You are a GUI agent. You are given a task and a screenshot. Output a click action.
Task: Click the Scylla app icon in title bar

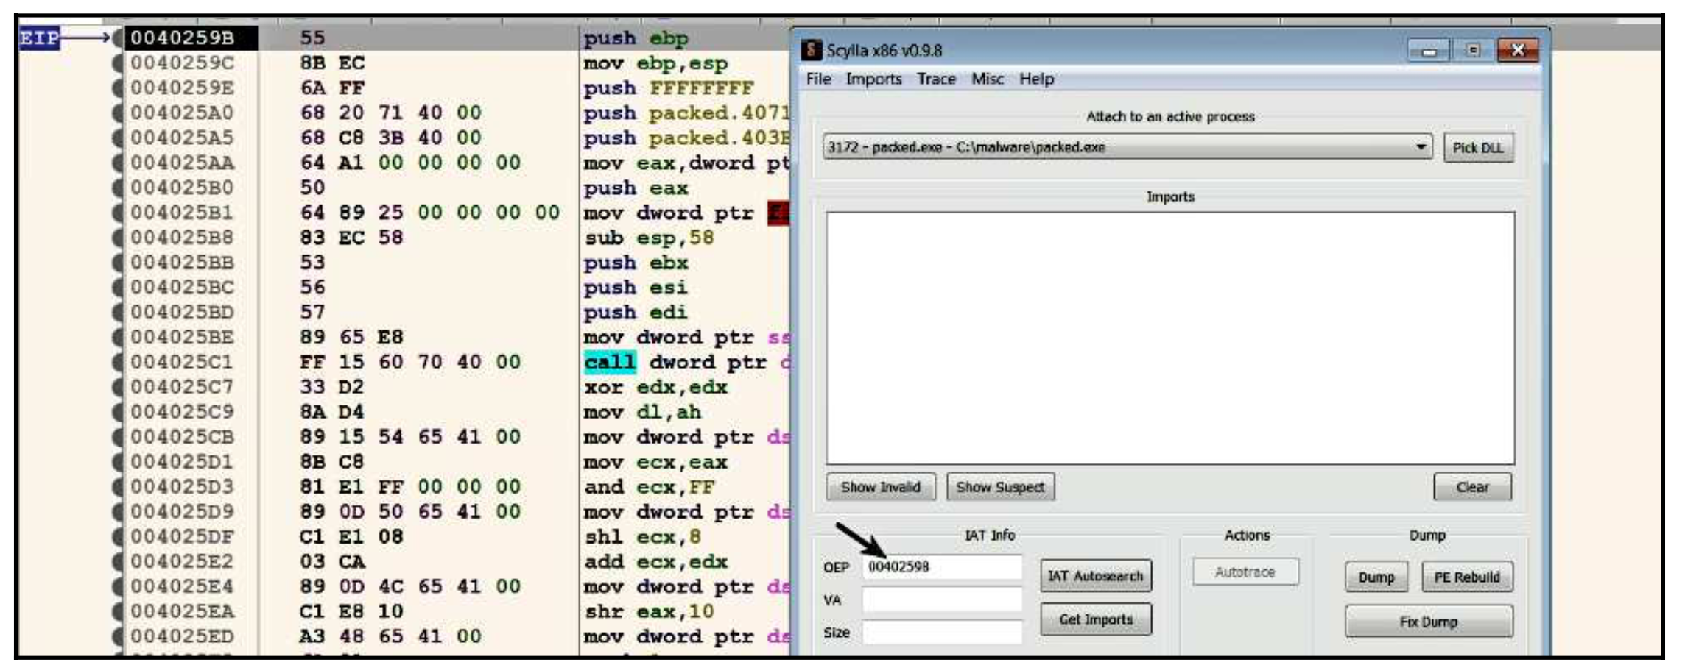click(x=811, y=50)
